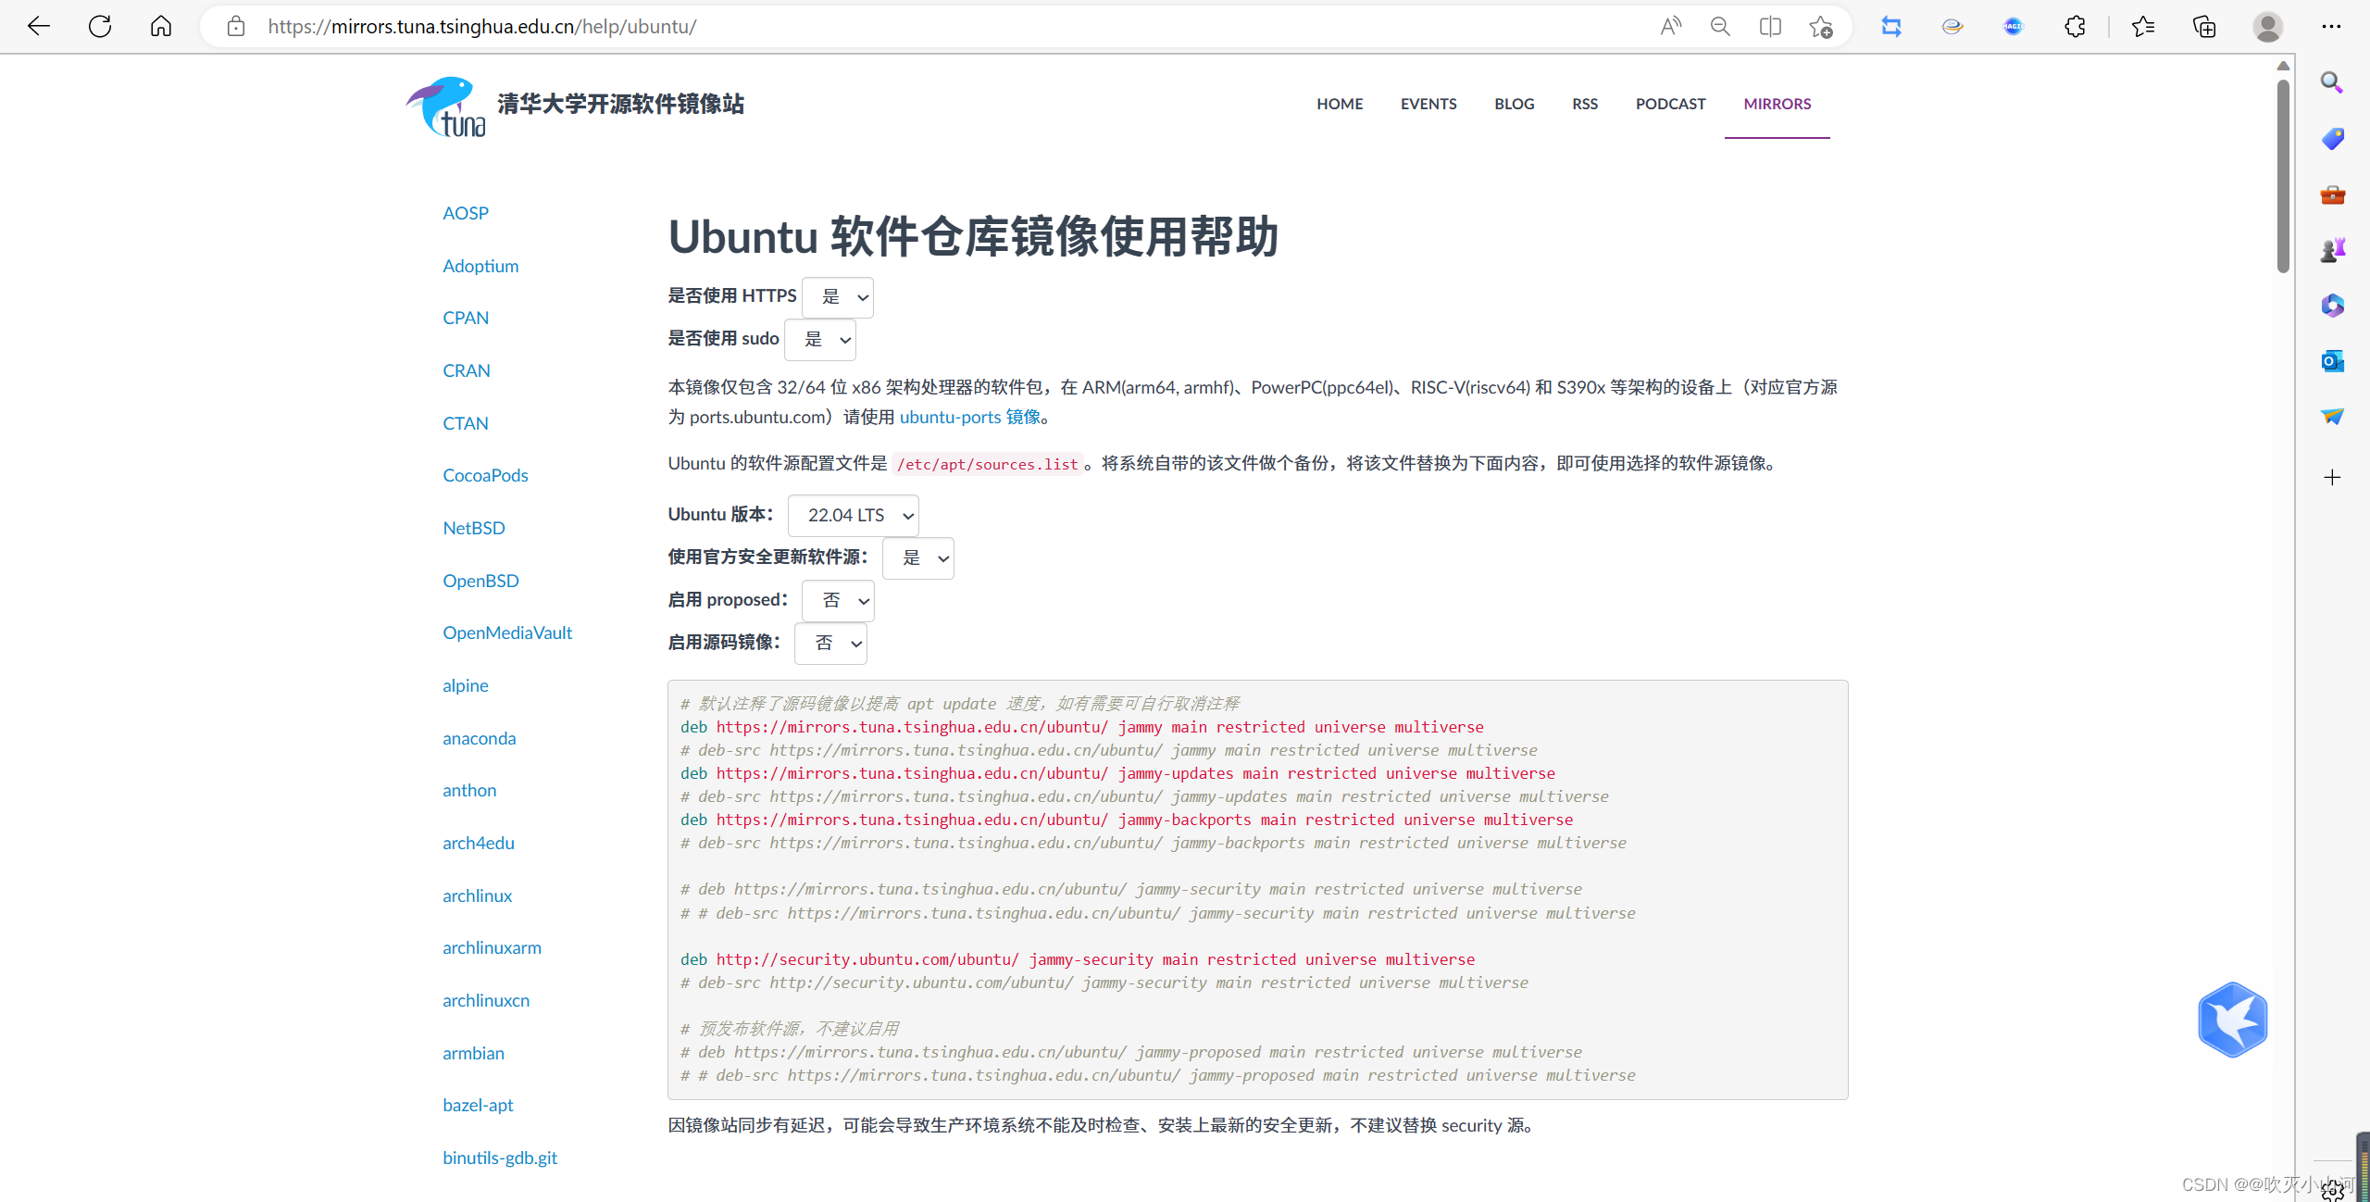The height and width of the screenshot is (1202, 2370).
Task: Open the HTTPS usage dropdown
Action: (x=838, y=297)
